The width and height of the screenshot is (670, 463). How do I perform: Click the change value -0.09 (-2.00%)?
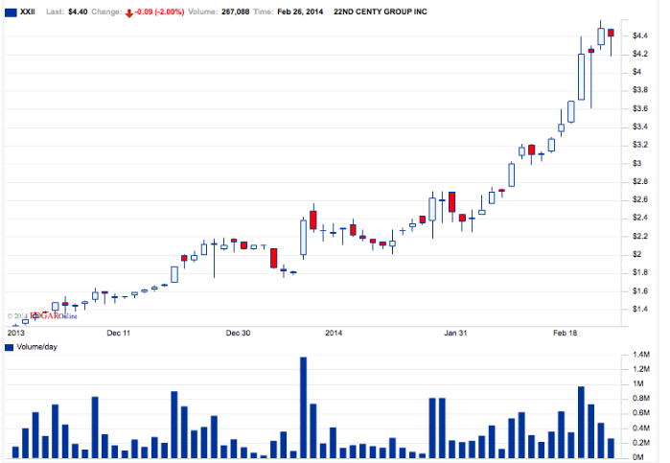click(x=159, y=12)
